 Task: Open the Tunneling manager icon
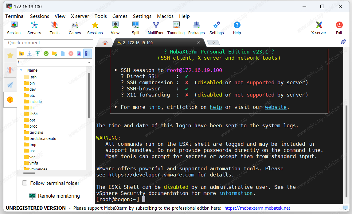click(x=176, y=28)
